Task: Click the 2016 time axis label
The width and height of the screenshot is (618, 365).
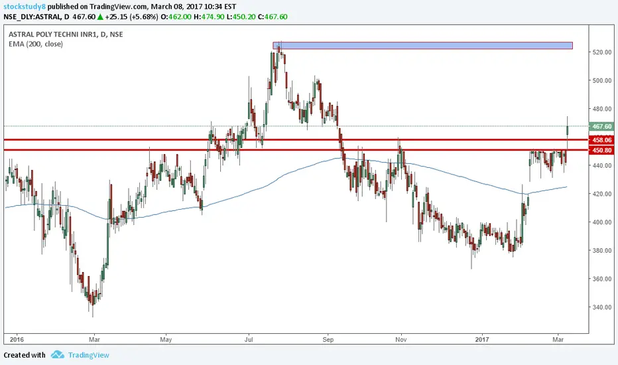Action: (17, 339)
